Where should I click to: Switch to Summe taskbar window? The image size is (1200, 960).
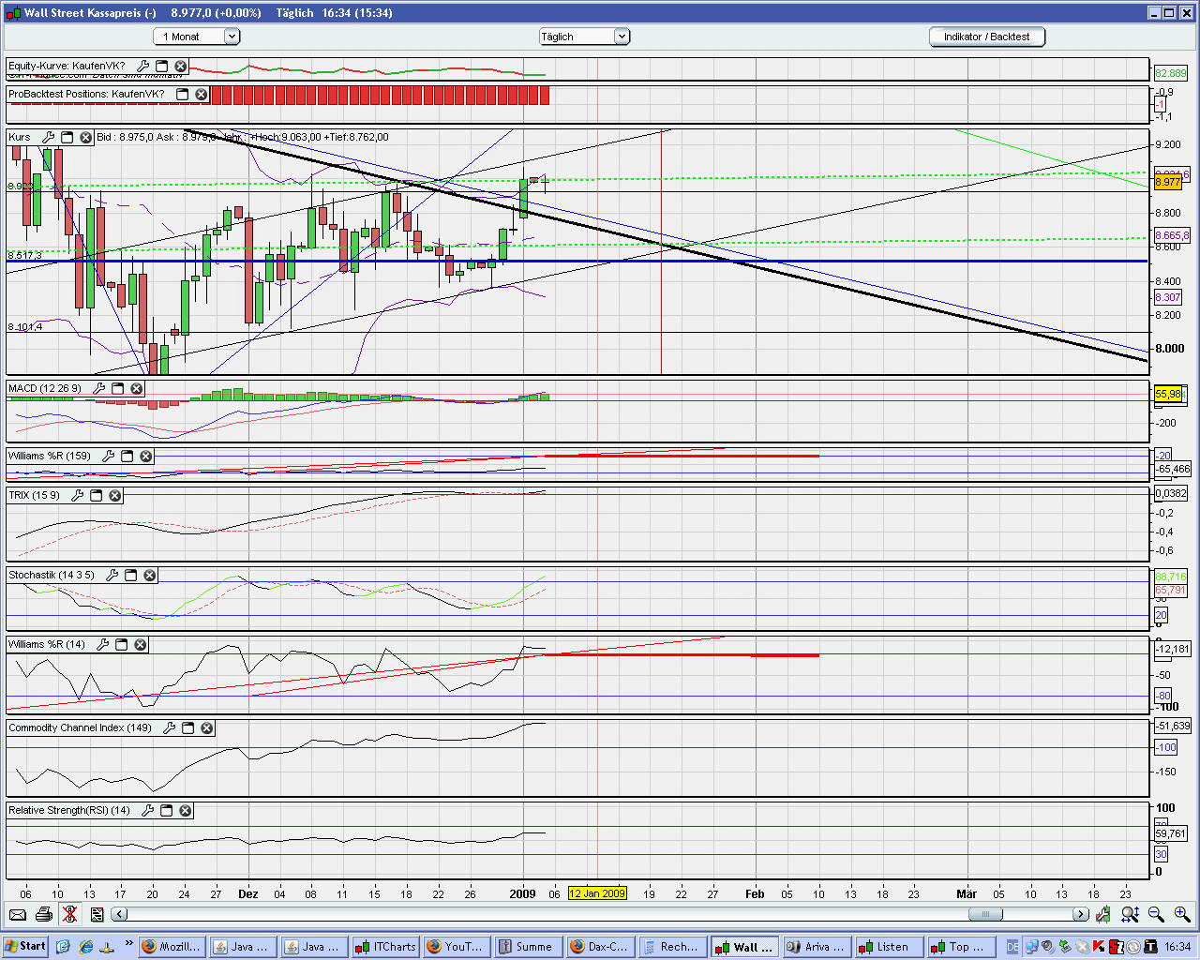528,947
